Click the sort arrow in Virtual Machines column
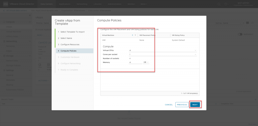 point(133,35)
